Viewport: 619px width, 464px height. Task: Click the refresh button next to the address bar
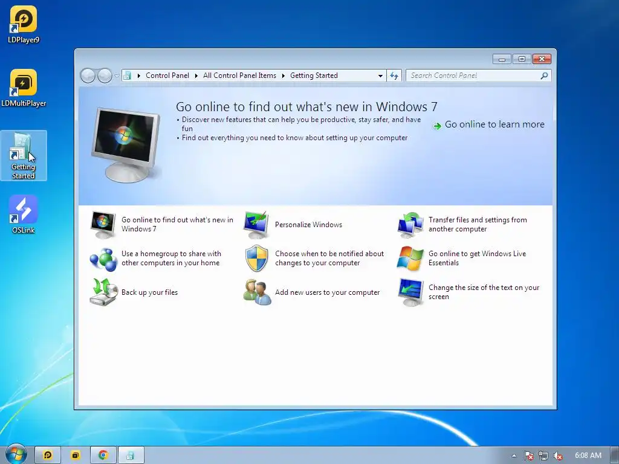click(x=394, y=76)
